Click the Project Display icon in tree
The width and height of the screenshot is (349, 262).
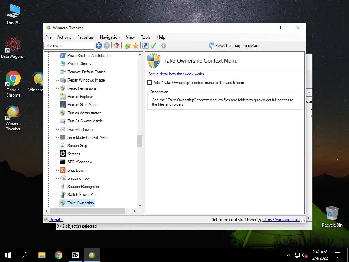(x=63, y=64)
